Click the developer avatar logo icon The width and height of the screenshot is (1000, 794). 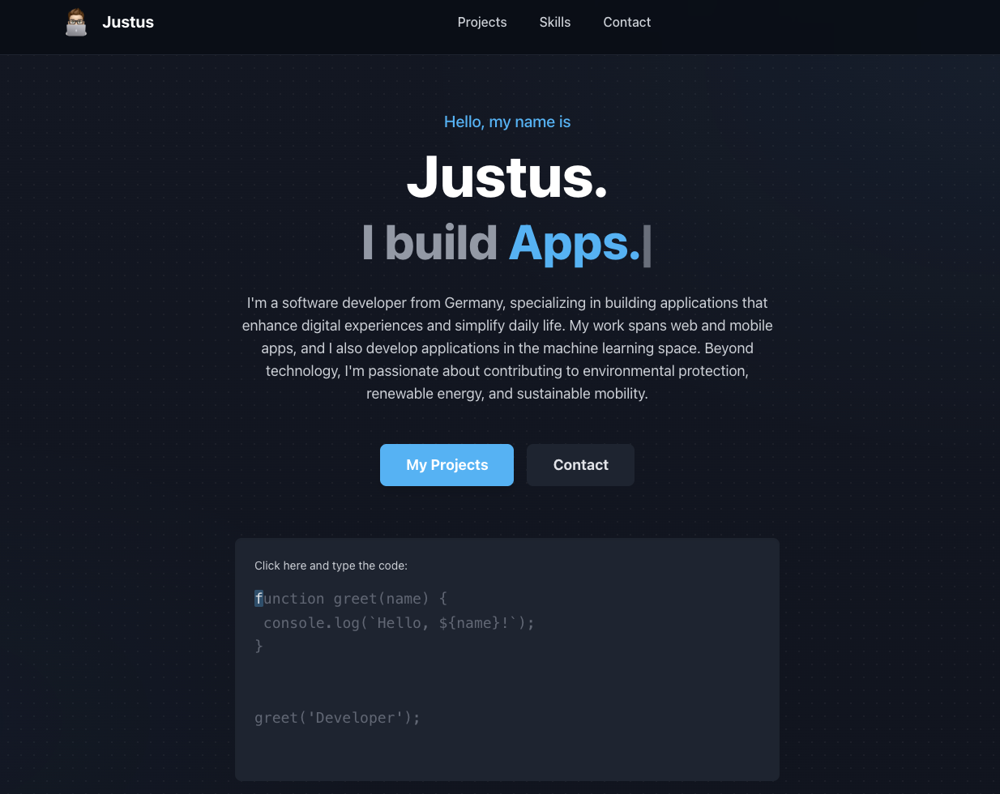76,22
